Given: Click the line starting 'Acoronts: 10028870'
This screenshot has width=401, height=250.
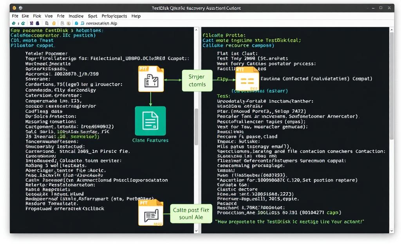Looking at the screenshot, I should (62, 74).
